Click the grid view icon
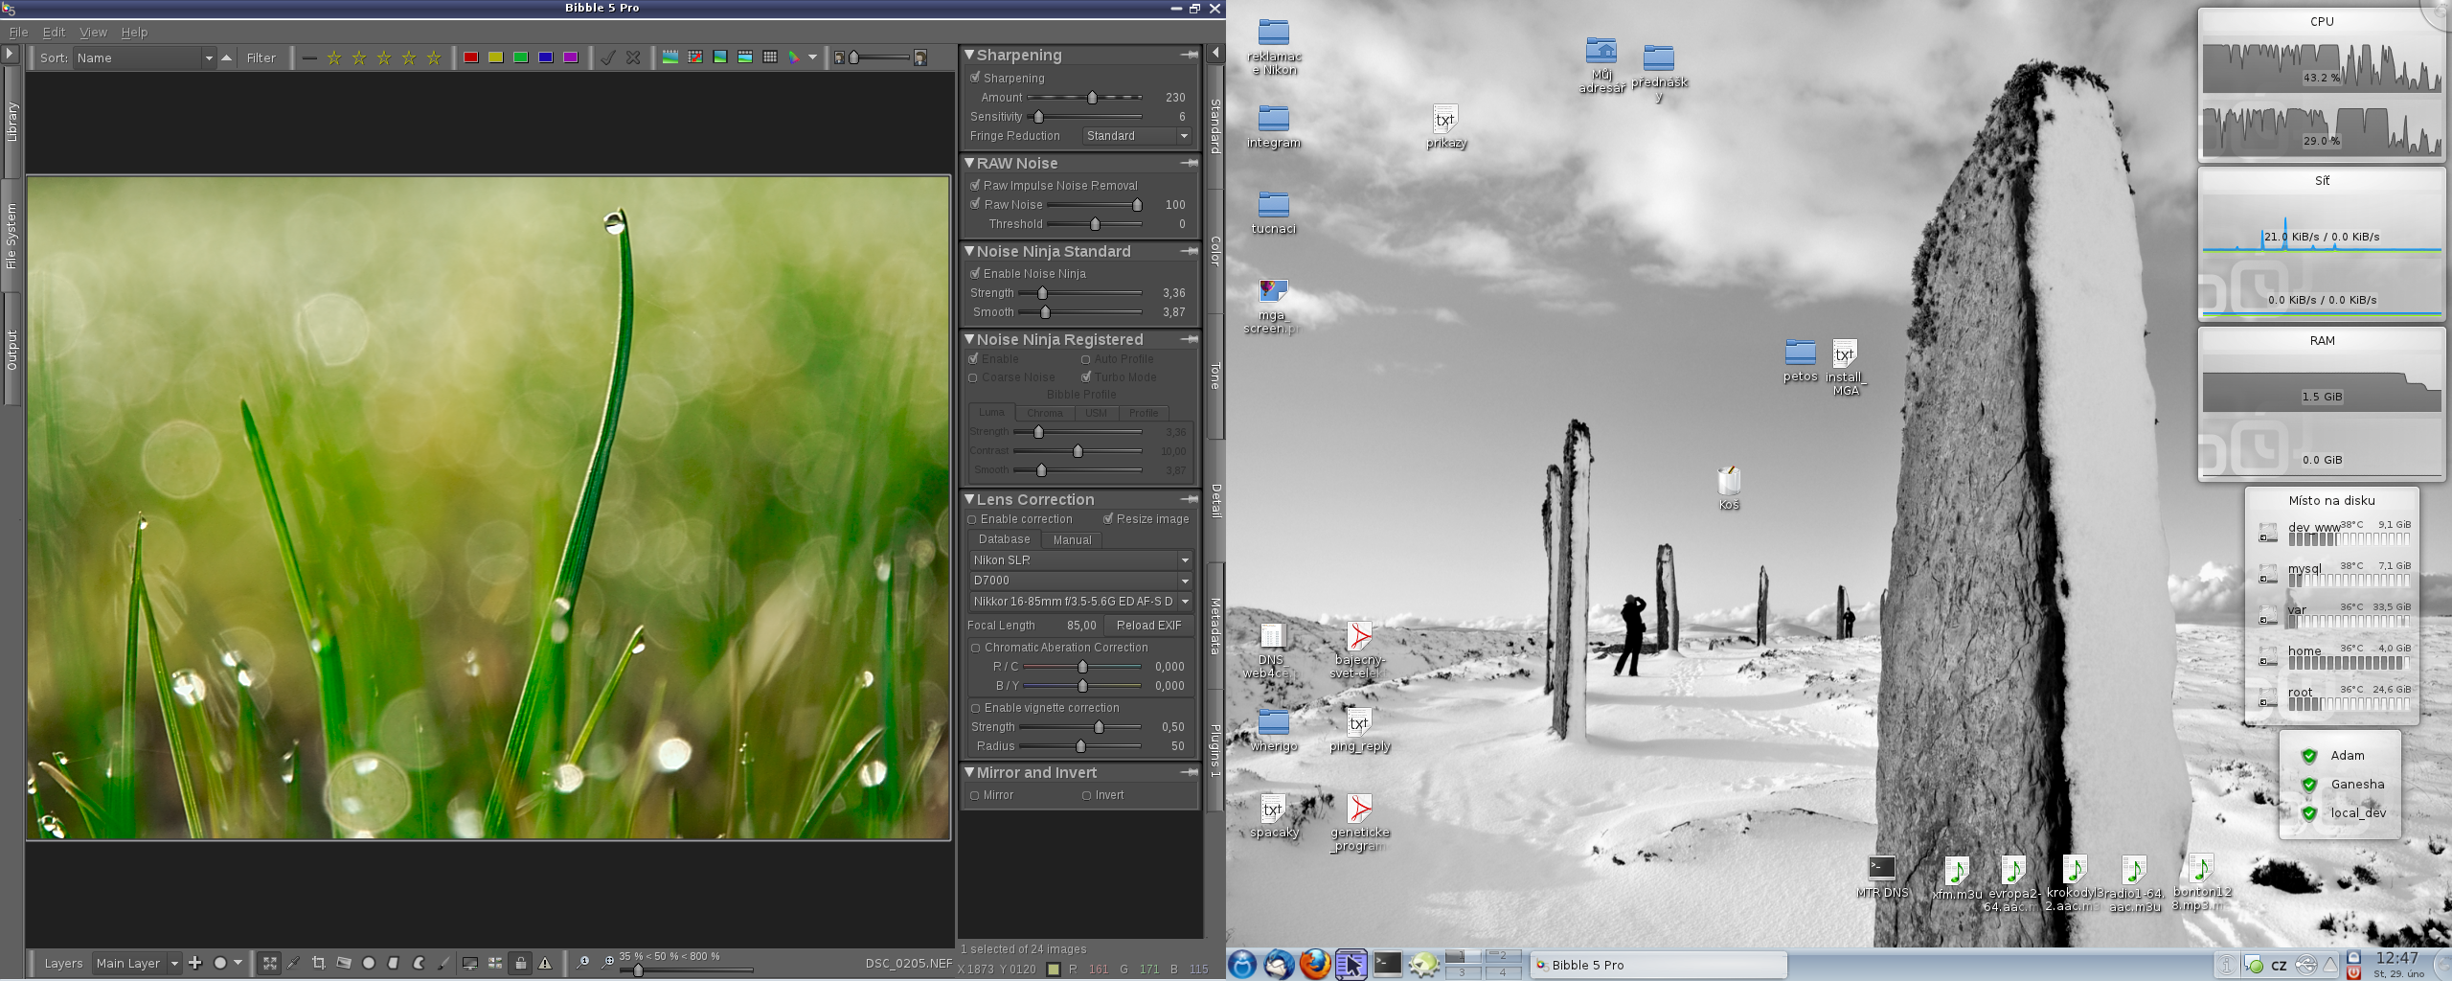 pos(770,57)
